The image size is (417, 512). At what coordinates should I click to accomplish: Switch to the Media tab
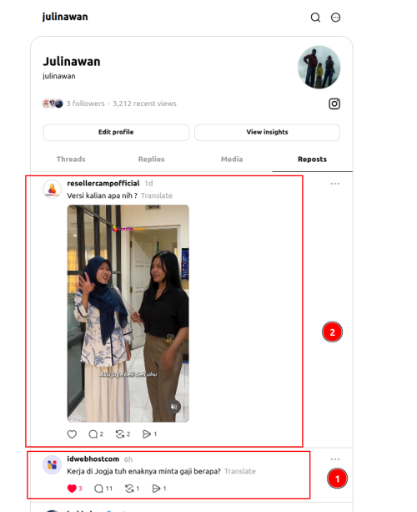(232, 159)
